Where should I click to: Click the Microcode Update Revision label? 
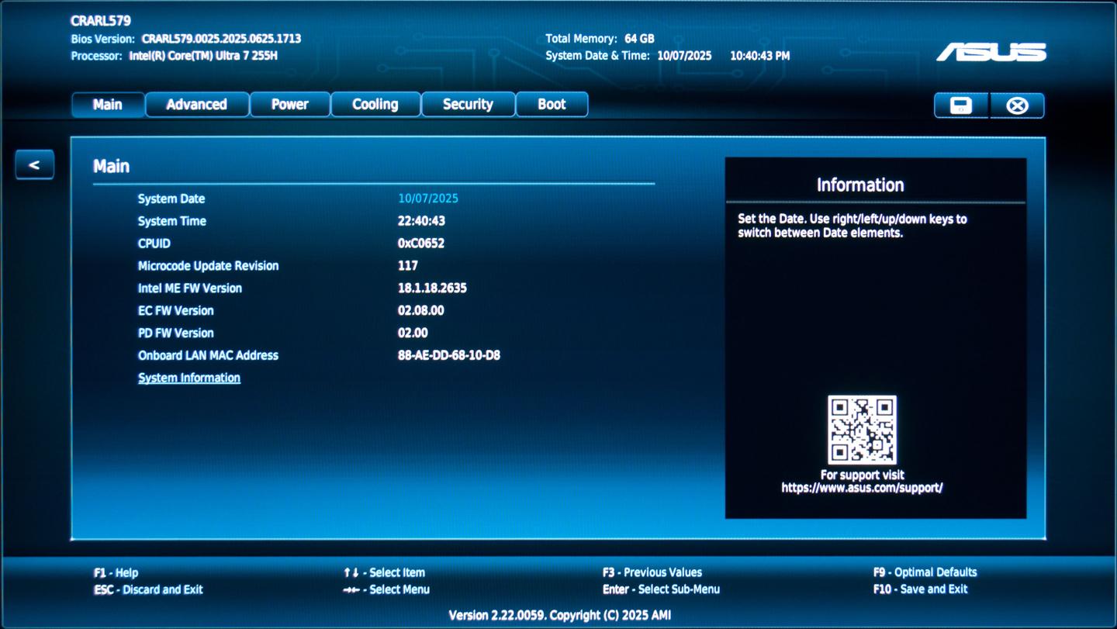(209, 266)
